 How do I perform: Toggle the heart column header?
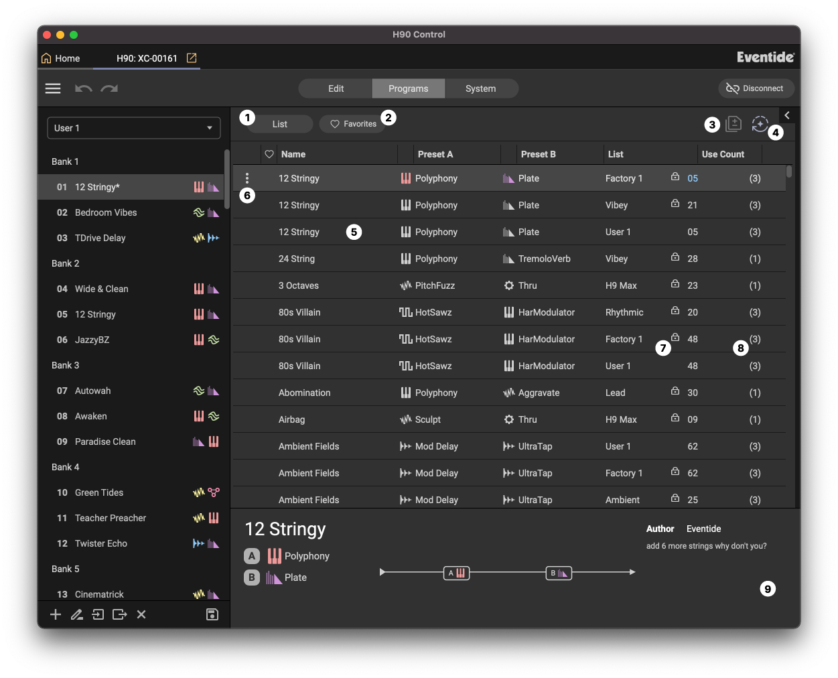coord(269,154)
